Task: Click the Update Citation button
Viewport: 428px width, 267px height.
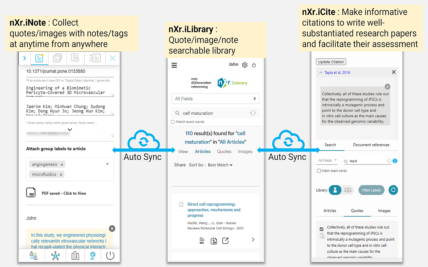Action: coord(331,62)
